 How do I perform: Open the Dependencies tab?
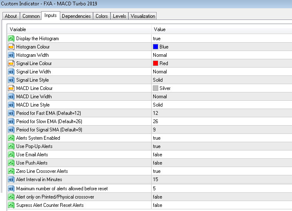tap(76, 16)
